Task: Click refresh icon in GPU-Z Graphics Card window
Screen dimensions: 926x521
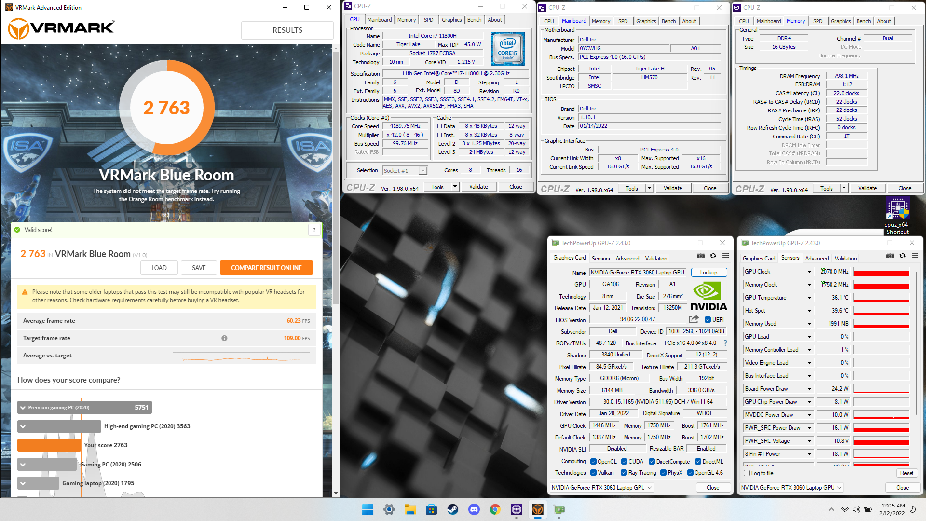Action: pos(713,256)
